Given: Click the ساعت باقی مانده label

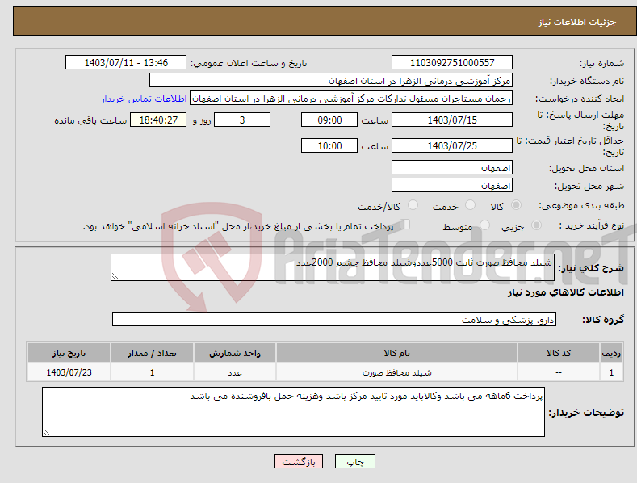Looking at the screenshot, I should tap(90, 120).
